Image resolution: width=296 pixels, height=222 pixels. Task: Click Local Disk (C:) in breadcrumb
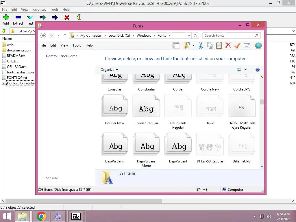tap(119, 36)
